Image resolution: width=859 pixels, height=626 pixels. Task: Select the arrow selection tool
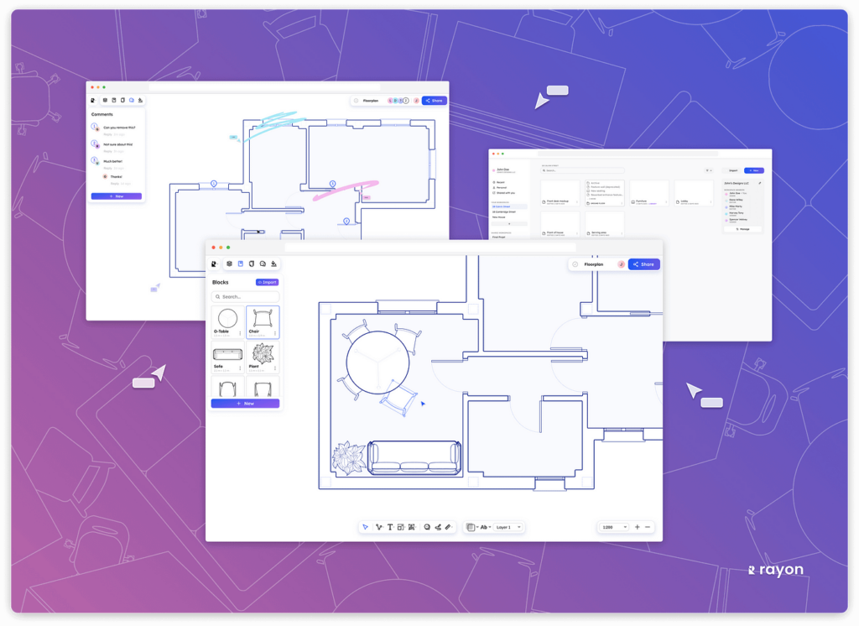366,526
